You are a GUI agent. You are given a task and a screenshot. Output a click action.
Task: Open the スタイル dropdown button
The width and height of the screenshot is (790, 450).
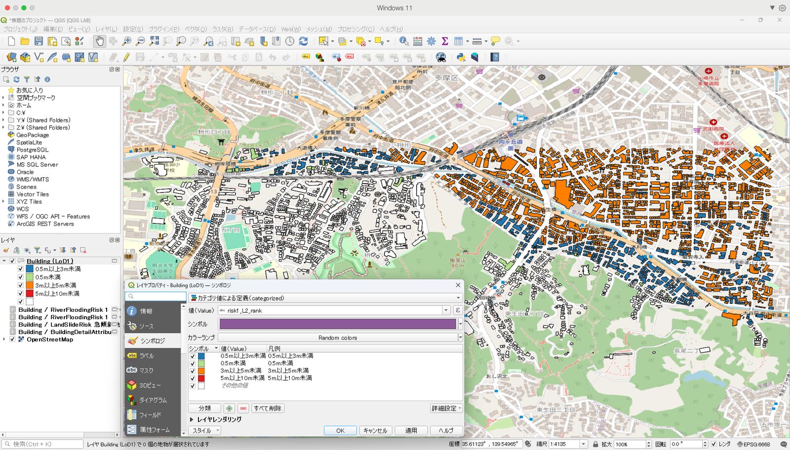click(x=204, y=430)
